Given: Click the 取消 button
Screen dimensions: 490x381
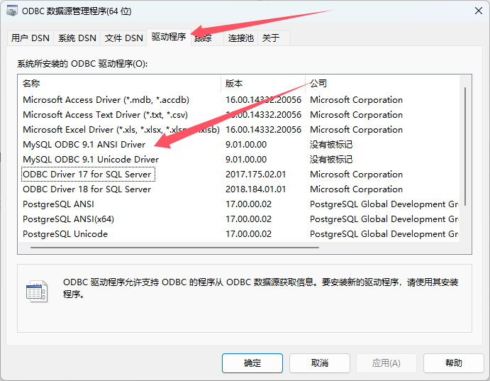Looking at the screenshot, I should [x=319, y=363].
